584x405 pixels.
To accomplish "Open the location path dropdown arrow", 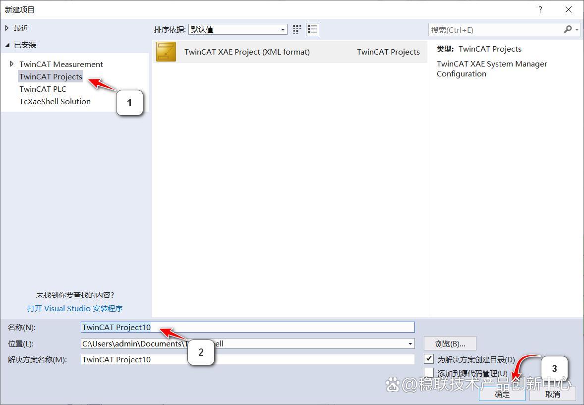I will click(410, 343).
